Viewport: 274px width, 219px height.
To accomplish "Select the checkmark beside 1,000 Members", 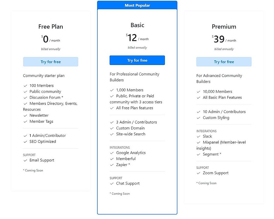I will (112, 90).
